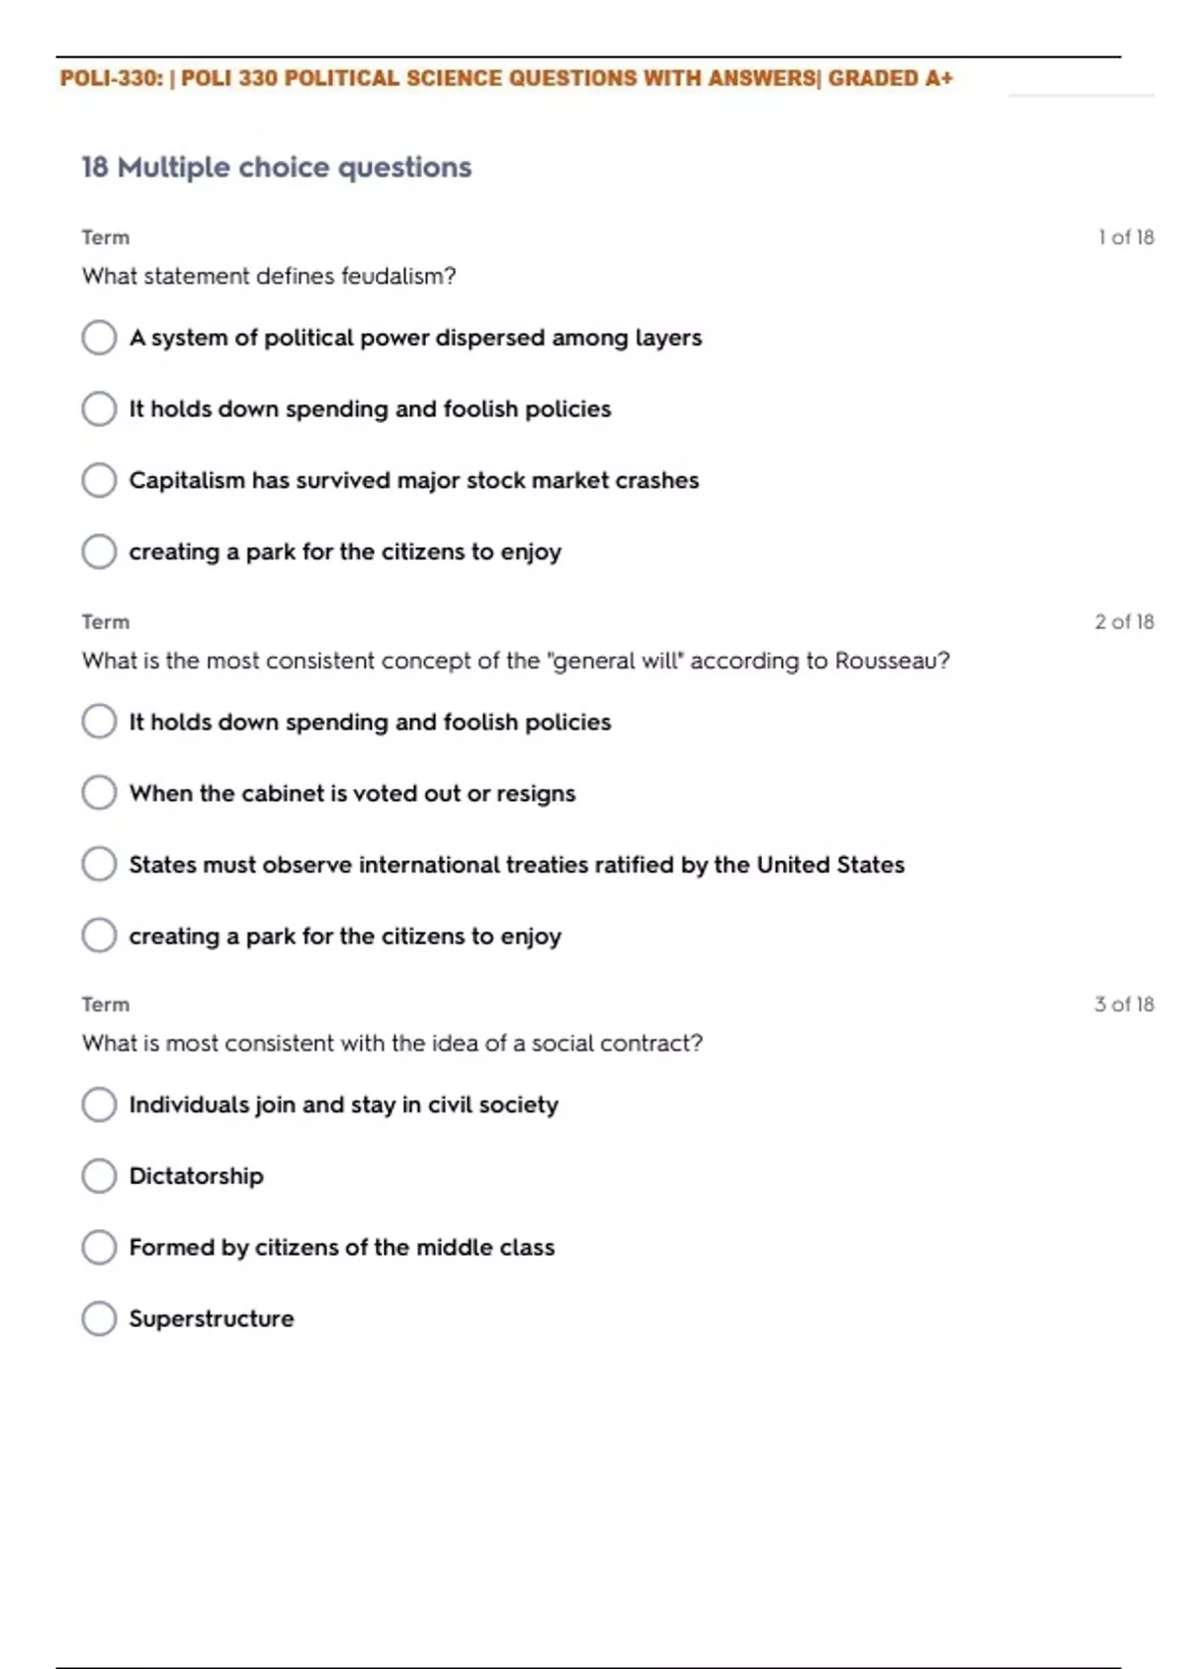Viewport: 1178px width, 1669px height.
Task: Click the POLI-330 document header title
Action: tap(506, 79)
